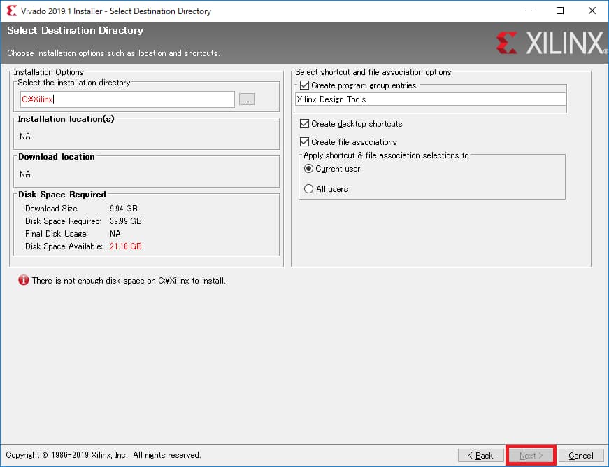
Task: Click the Disk Space Available label
Action: pos(64,246)
